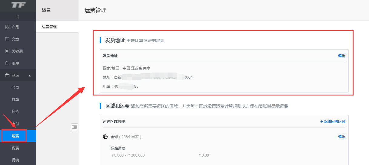Edit the 发货地址 shipping address
The height and width of the screenshot is (165, 369).
tap(341, 56)
